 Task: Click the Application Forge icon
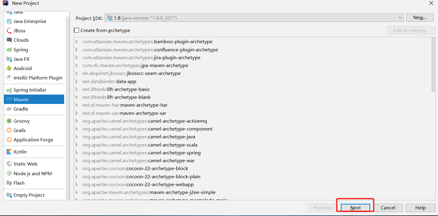[9, 140]
